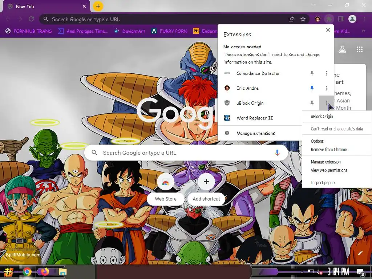Open DeviantArt bookmark
Image resolution: width=372 pixels, height=279 pixels.
coord(130,31)
